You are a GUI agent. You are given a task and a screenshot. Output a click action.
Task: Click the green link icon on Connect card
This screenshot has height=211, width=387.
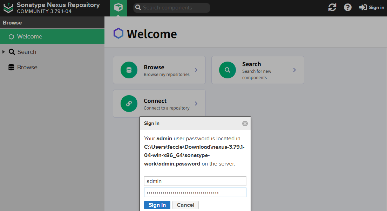[129, 104]
